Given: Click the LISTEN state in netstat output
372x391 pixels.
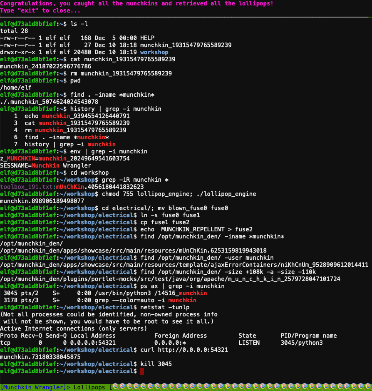Looking at the screenshot, I should pos(249,343).
